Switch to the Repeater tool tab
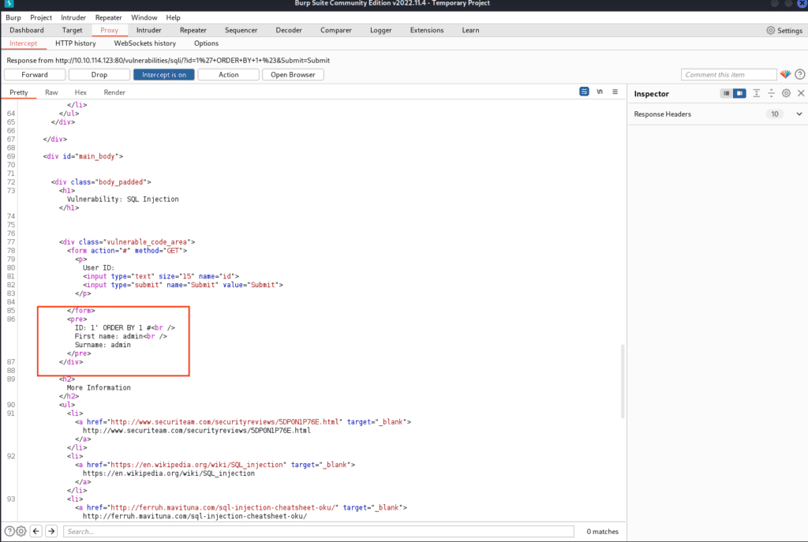Image resolution: width=808 pixels, height=542 pixels. coord(193,31)
